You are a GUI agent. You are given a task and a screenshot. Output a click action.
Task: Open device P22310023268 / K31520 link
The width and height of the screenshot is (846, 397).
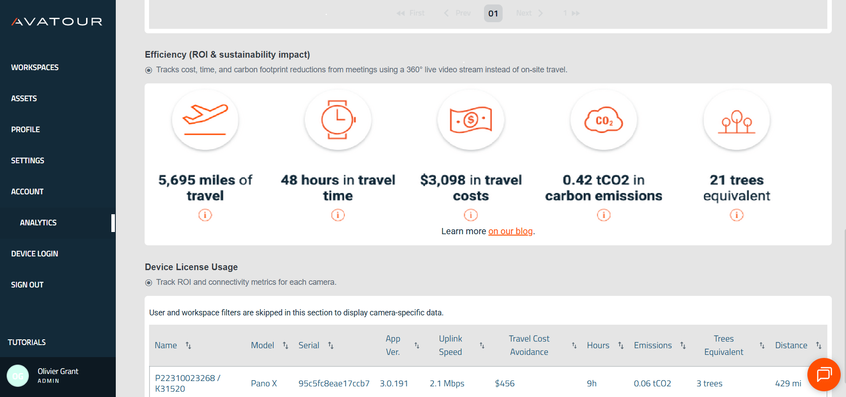click(x=188, y=383)
